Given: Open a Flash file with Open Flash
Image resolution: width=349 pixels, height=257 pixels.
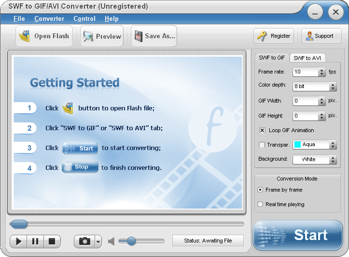Looking at the screenshot, I should pyautogui.click(x=44, y=36).
